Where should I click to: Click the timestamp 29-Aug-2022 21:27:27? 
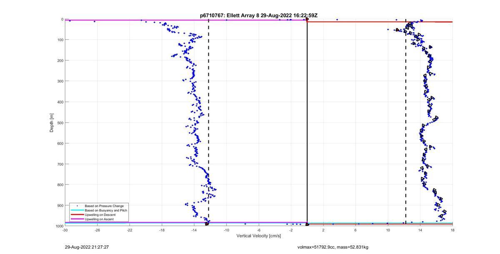coord(87,247)
